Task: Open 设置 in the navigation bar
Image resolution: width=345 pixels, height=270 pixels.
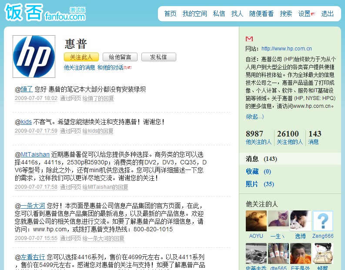Action: click(x=304, y=13)
